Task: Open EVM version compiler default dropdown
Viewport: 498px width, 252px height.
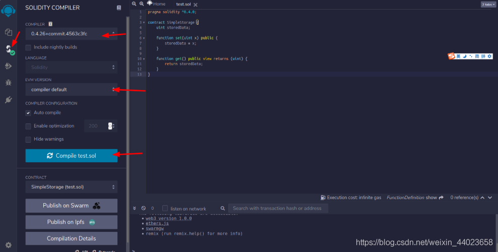Action: point(72,90)
